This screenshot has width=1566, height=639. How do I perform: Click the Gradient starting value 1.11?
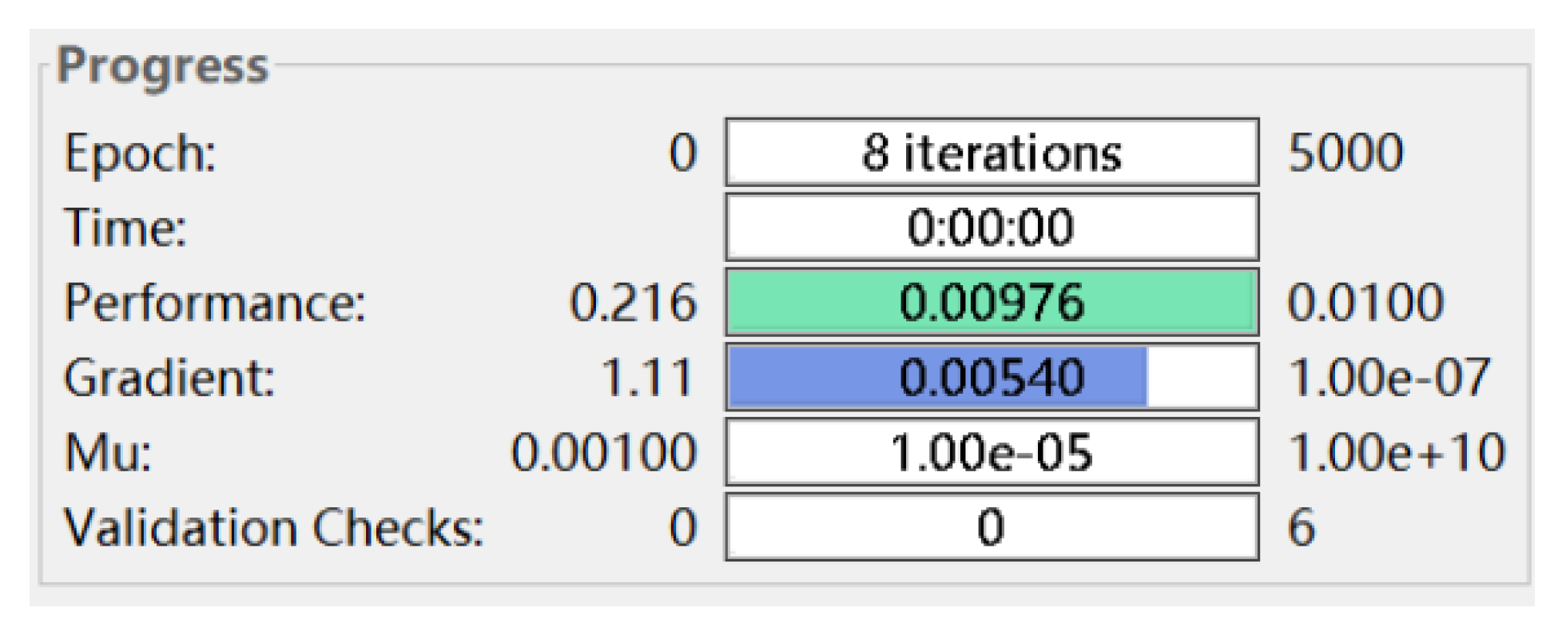pos(647,377)
